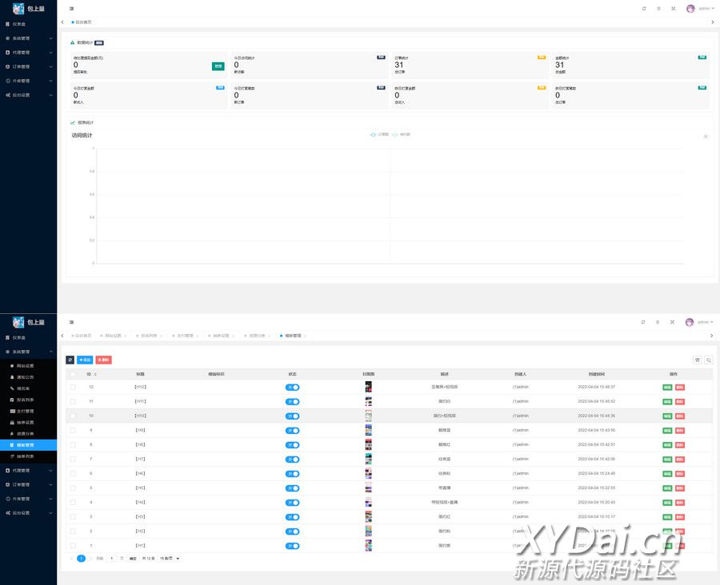
Task: Click the cover thumbnail of row ID 9
Action: coord(368,430)
